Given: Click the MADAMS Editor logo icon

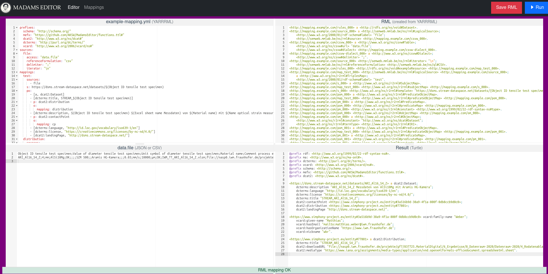Looking at the screenshot, I should click(6, 7).
